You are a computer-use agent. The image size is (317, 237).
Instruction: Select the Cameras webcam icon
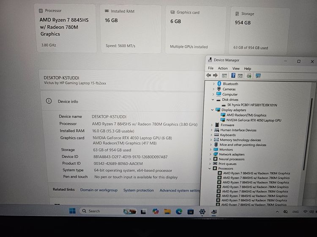pyautogui.click(x=219, y=89)
